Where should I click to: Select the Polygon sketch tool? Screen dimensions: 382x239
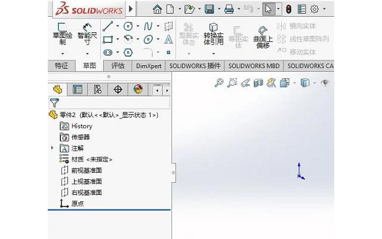coord(128,53)
